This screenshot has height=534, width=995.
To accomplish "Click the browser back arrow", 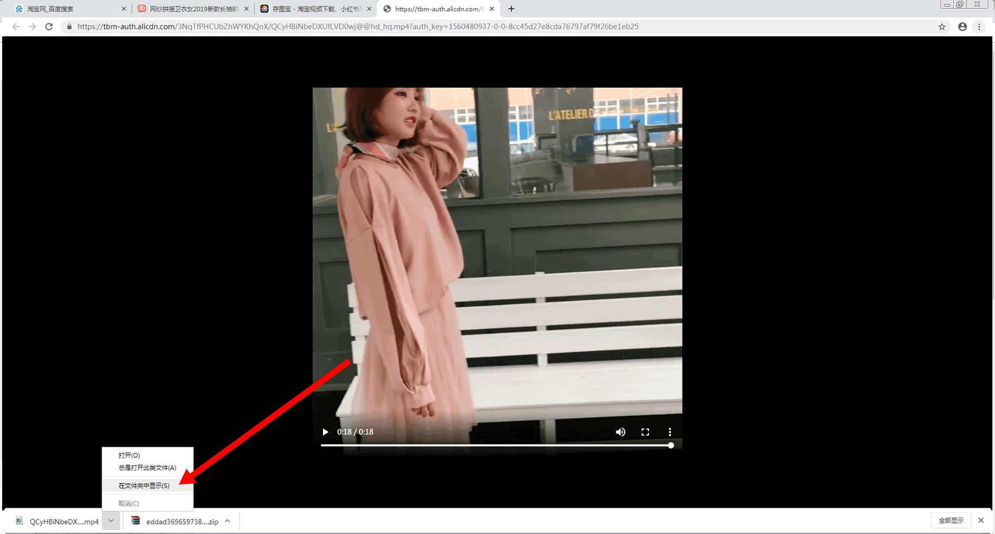I will tap(16, 27).
